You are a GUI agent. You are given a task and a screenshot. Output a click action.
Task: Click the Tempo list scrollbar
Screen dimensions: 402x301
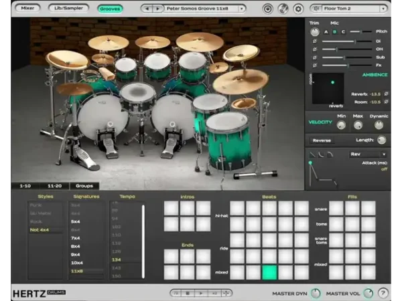(x=143, y=241)
